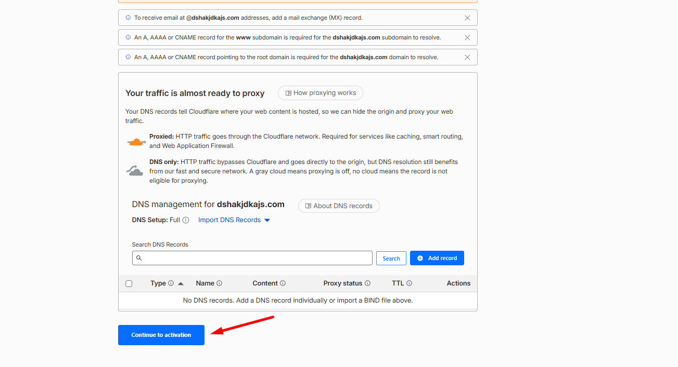Focus the Search DNS Records field
This screenshot has width=678, height=367.
point(252,258)
